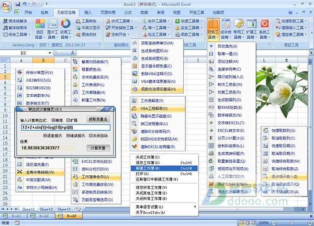
Task: Toggle the 精简 checkbox
Action: [53, 120]
